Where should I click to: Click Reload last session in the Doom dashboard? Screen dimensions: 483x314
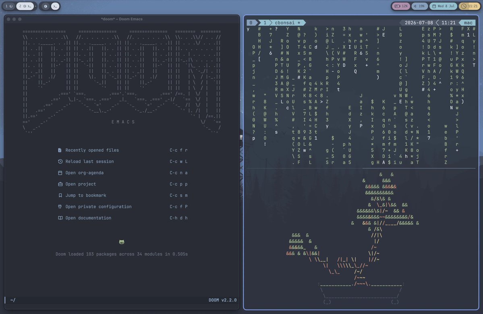coord(89,161)
